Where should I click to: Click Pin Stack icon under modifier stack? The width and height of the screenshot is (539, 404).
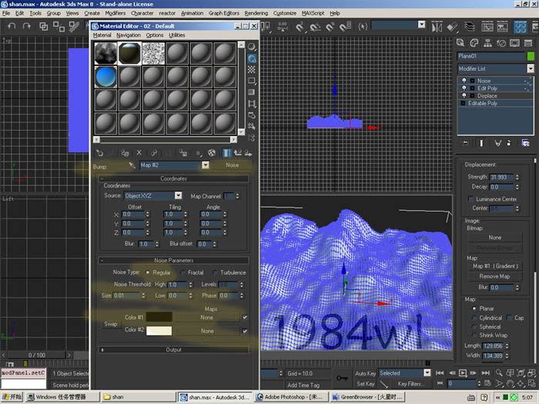[465, 143]
